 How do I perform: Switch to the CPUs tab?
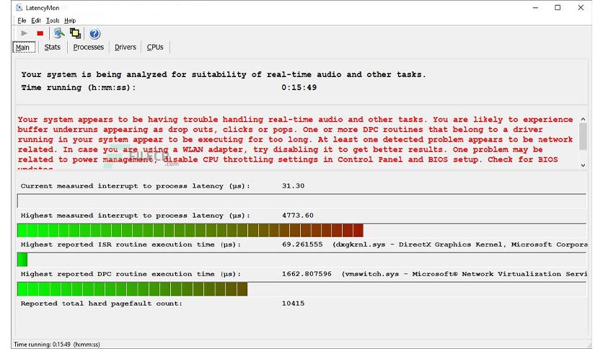[155, 47]
